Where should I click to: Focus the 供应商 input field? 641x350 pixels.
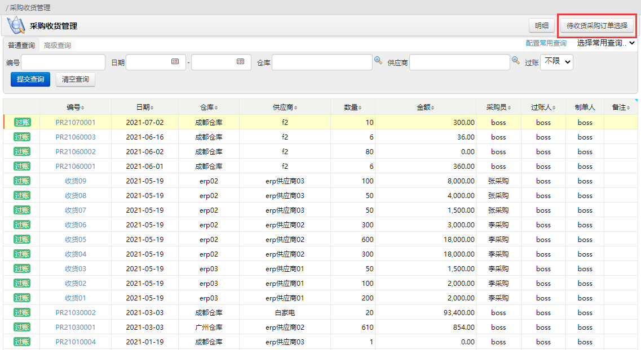pyautogui.click(x=459, y=62)
